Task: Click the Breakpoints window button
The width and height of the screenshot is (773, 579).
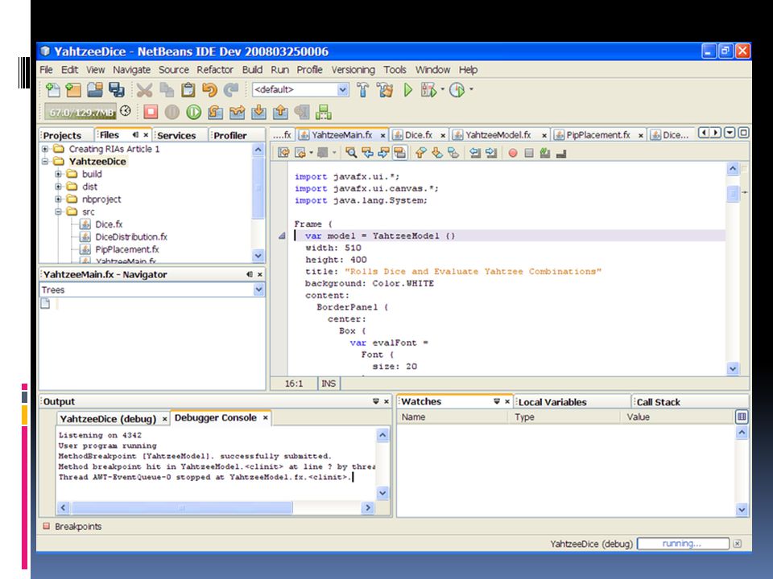Action: (73, 526)
